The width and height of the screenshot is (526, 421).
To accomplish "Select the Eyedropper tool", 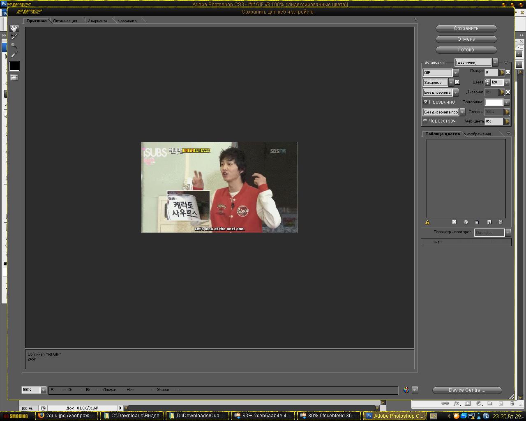I will pyautogui.click(x=14, y=54).
